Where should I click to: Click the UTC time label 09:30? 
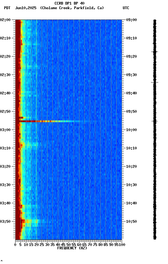(131, 75)
